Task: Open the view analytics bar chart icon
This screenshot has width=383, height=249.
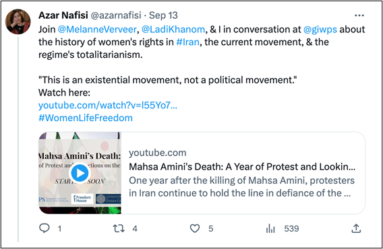Action: 270,229
